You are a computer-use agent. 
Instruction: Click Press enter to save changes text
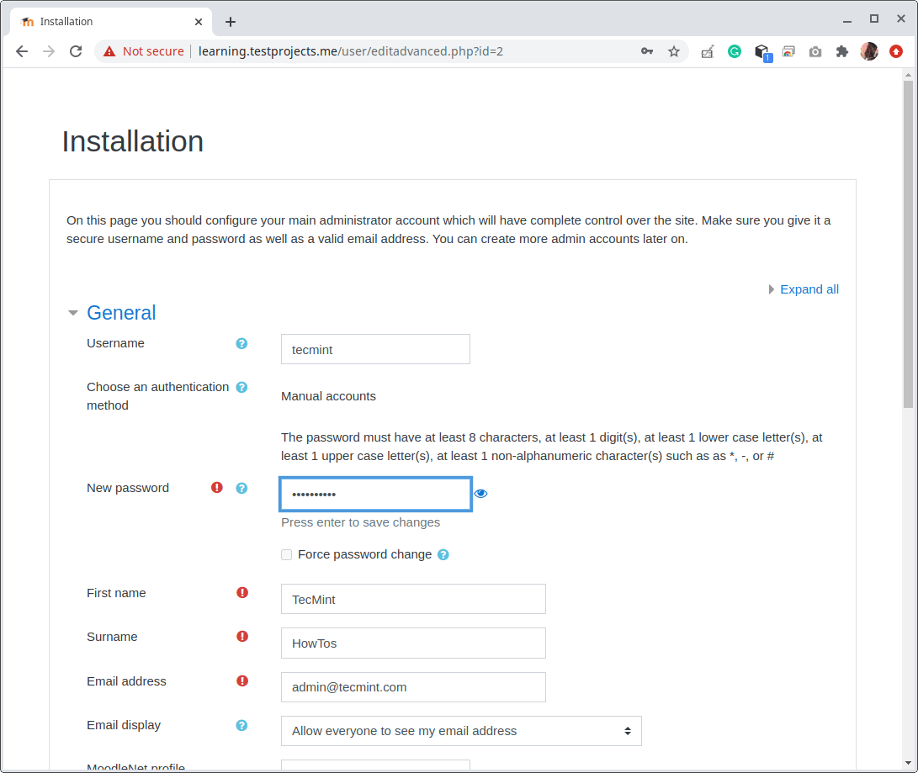(x=361, y=522)
